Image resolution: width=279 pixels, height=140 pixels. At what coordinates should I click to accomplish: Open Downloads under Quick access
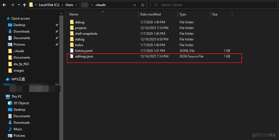click(x=21, y=31)
